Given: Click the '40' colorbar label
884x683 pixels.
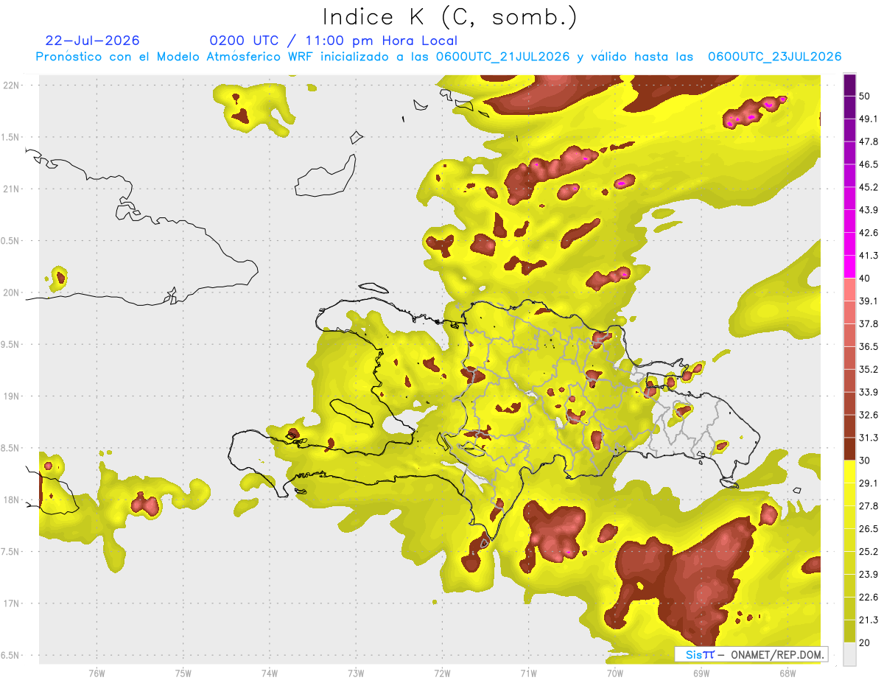Looking at the screenshot, I should pyautogui.click(x=866, y=279).
